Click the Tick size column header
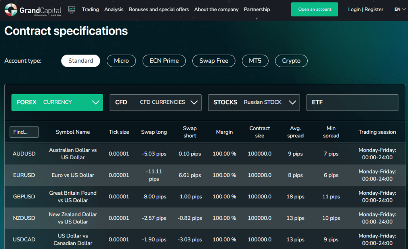The width and height of the screenshot is (408, 249). tap(119, 132)
